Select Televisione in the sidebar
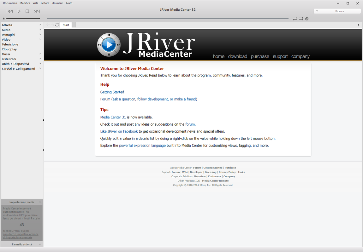Screen dimensions: 363x252 pos(10,44)
